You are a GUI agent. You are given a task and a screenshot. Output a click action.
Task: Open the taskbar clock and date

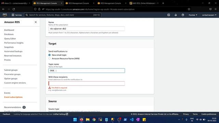pyautogui.click(x=212, y=120)
